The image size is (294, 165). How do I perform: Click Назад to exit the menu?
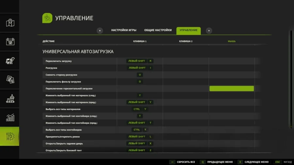pos(283,162)
